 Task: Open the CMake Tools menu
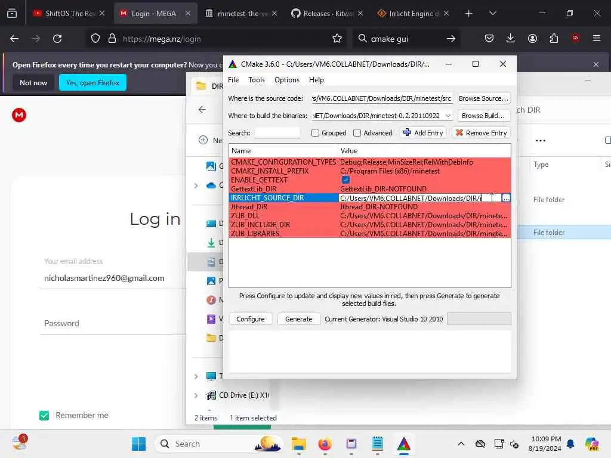point(257,80)
